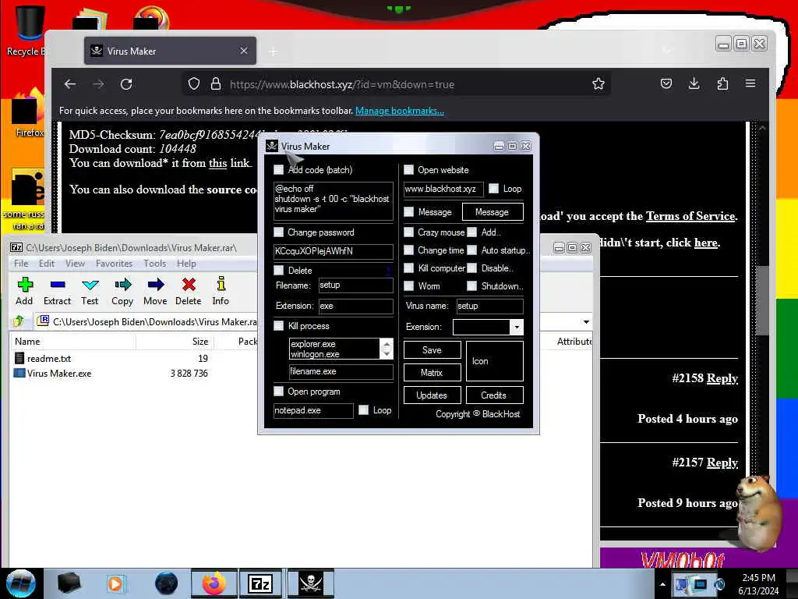Click the Add toolbar icon in 7-Zip

24,291
